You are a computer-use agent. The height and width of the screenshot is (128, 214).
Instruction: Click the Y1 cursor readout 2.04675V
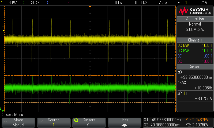point(197,120)
